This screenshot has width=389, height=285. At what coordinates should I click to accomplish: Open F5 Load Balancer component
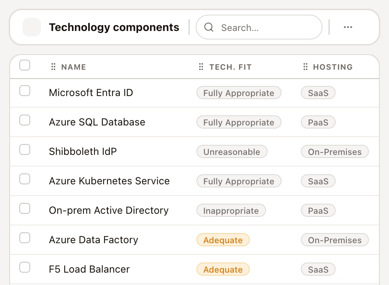[x=89, y=270]
